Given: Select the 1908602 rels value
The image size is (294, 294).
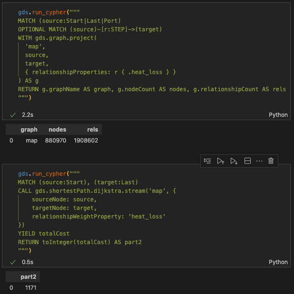Looking at the screenshot, I should tap(86, 141).
